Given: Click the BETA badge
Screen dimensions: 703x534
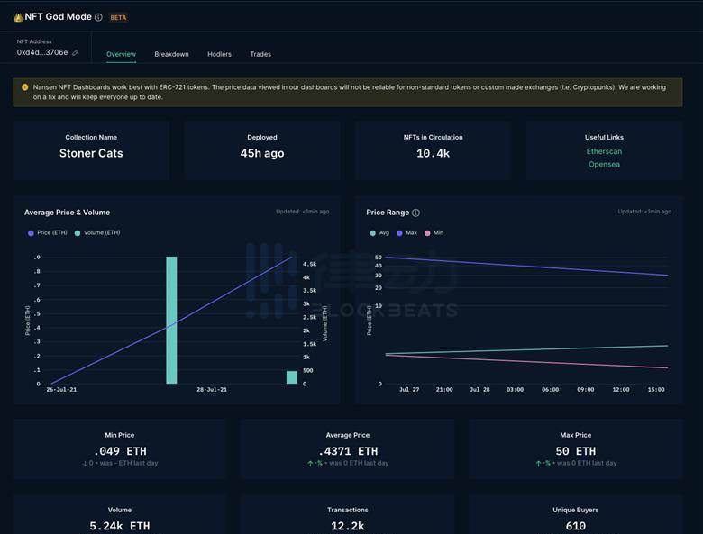Looking at the screenshot, I should [x=118, y=17].
